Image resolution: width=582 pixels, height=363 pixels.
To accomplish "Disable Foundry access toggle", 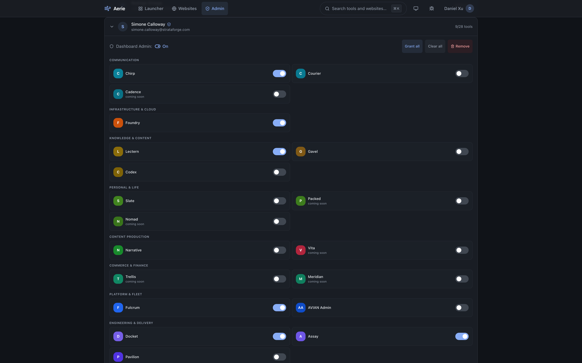I will point(279,123).
